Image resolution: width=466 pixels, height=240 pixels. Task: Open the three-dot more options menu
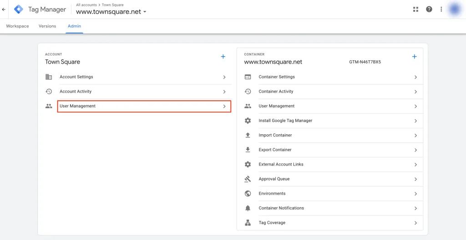[441, 9]
